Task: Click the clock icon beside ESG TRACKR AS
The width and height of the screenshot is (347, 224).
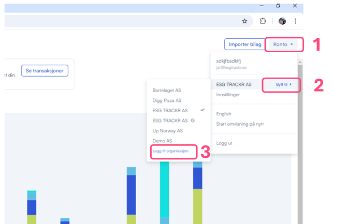Action: [x=193, y=121]
